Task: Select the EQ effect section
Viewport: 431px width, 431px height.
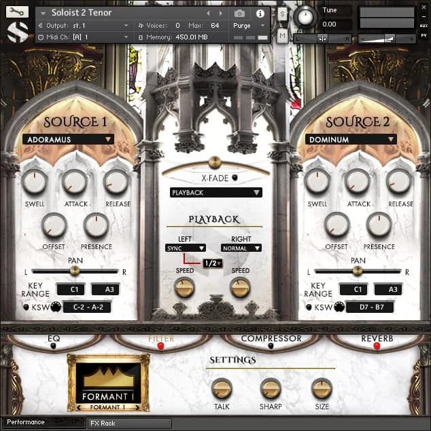Action: pos(54,338)
